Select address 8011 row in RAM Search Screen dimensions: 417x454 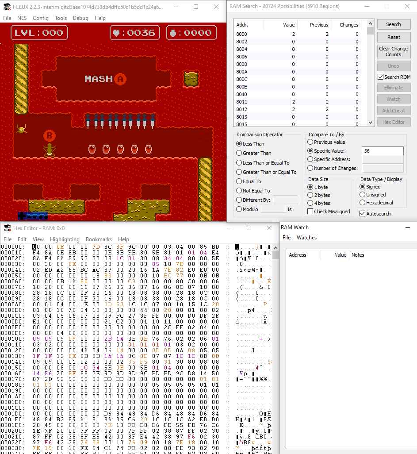(x=297, y=102)
